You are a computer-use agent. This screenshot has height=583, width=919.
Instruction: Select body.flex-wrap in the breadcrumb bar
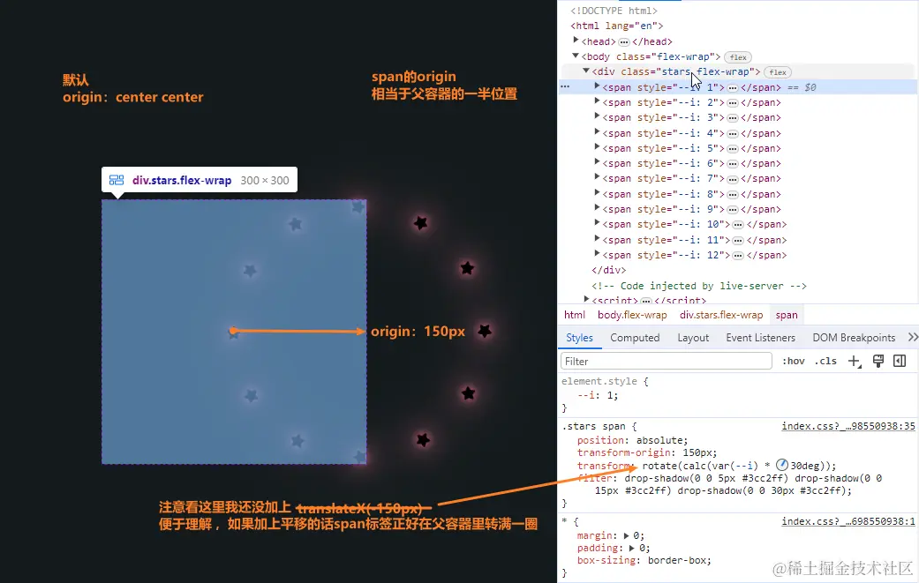tap(632, 315)
